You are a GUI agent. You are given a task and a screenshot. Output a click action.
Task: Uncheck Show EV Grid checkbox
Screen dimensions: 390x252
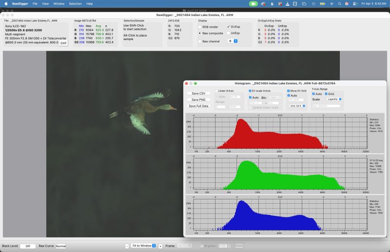[288, 91]
